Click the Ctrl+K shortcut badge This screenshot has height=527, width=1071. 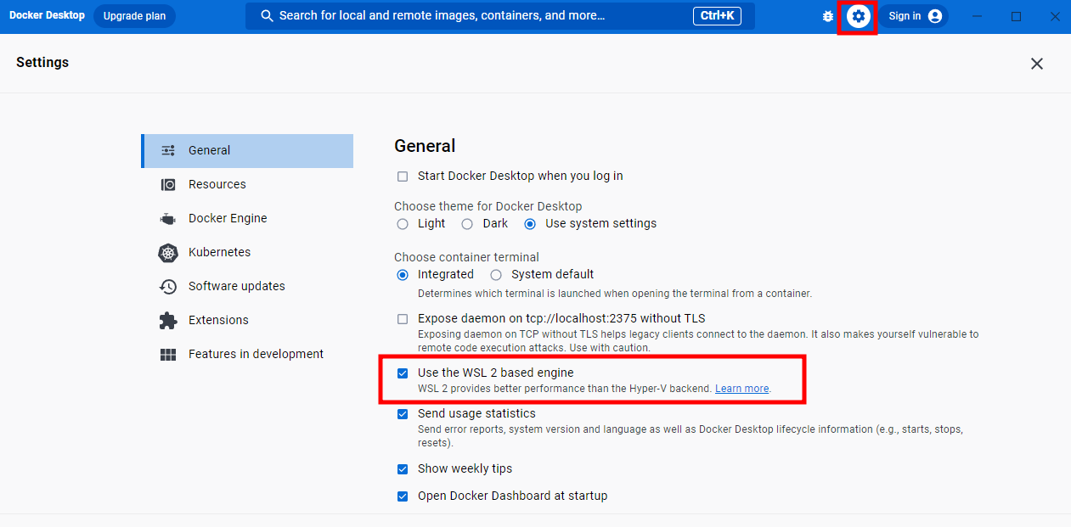click(x=718, y=15)
